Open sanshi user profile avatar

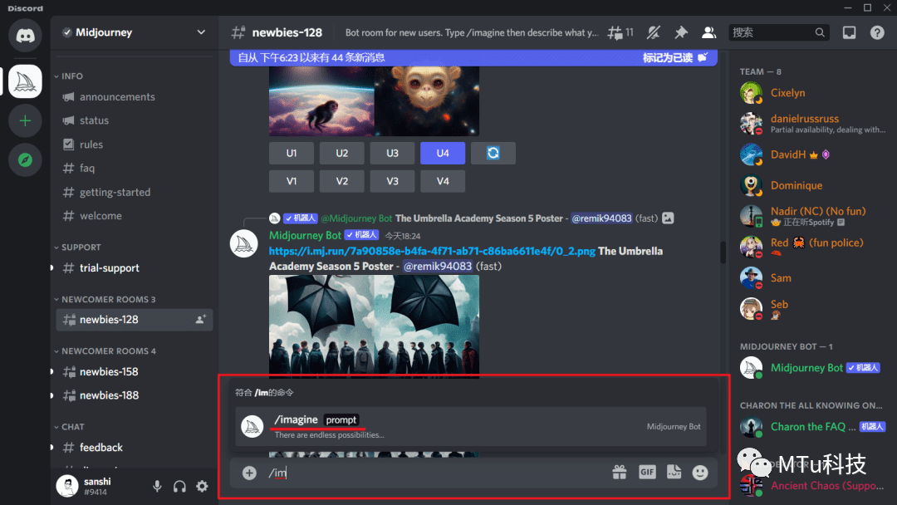pos(67,486)
